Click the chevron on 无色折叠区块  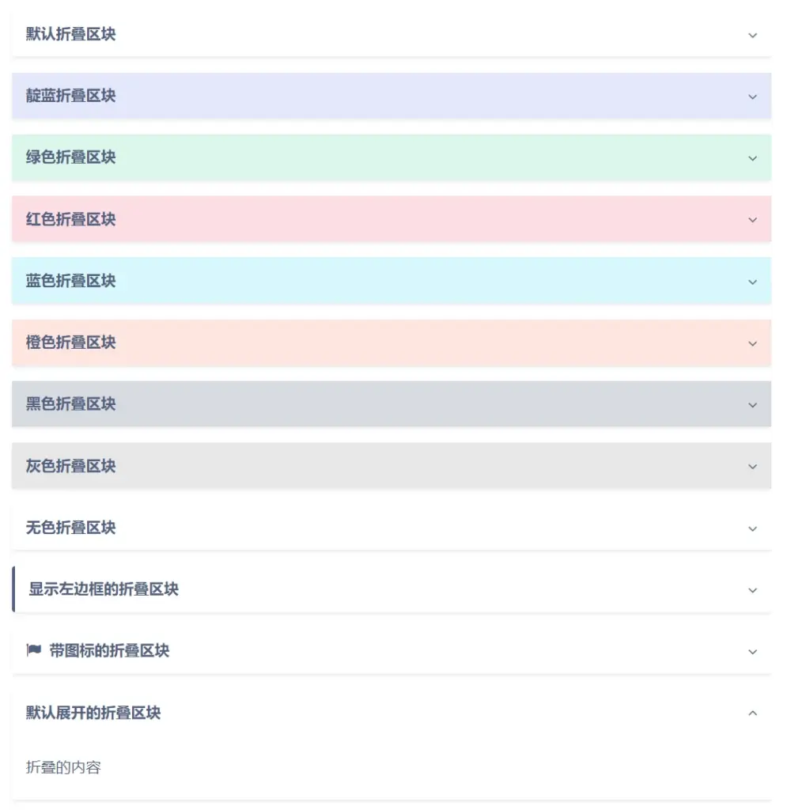[x=752, y=528]
